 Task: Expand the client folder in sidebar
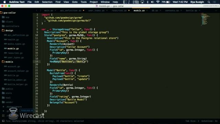3,21
